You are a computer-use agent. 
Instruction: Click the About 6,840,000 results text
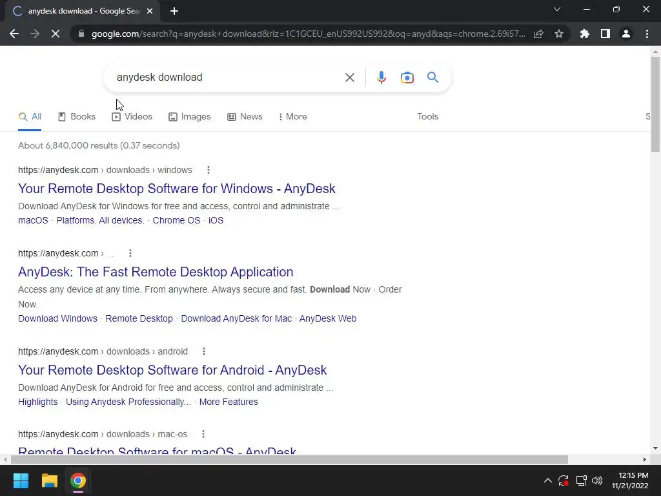99,145
